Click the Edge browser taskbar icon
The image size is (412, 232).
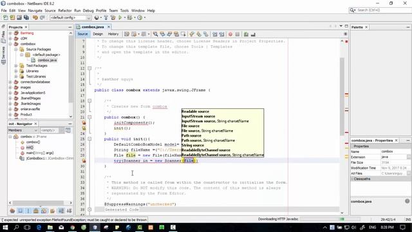[39, 227]
